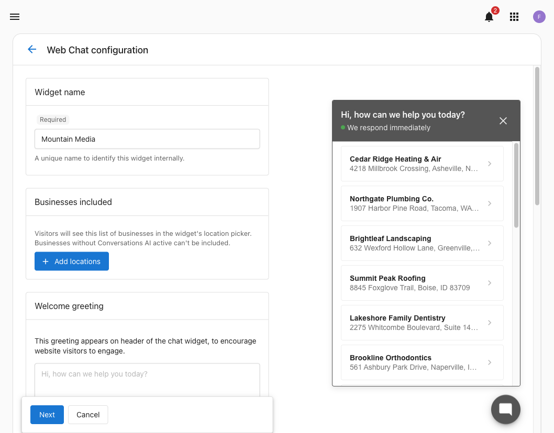Image resolution: width=554 pixels, height=433 pixels.
Task: Click the chat widget list scrollbar
Action: [x=516, y=185]
